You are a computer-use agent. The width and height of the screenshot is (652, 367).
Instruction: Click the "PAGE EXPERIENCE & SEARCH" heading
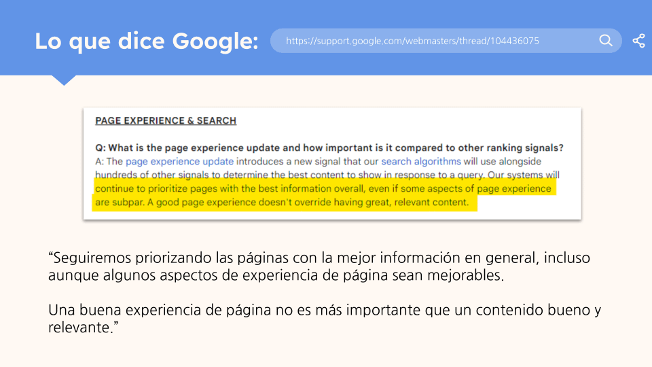166,121
